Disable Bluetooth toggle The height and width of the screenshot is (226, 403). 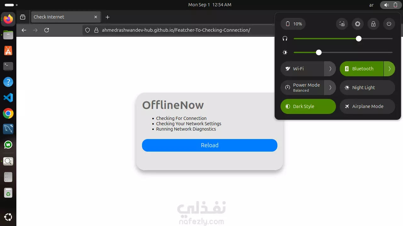pyautogui.click(x=361, y=69)
